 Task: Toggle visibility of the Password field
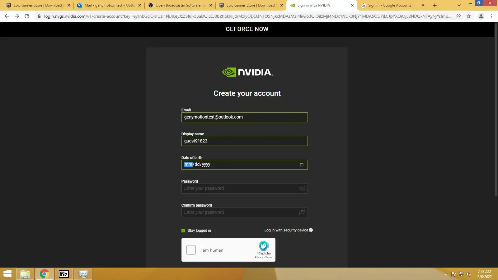pos(302,189)
